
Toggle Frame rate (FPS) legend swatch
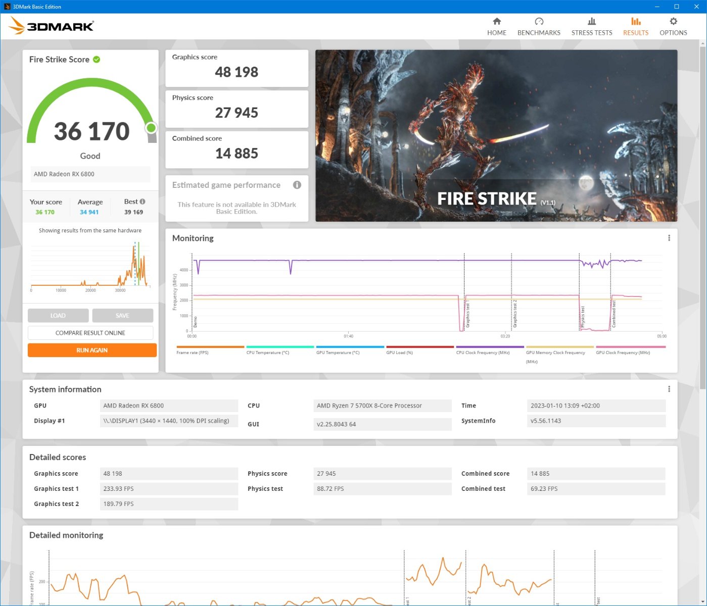click(210, 347)
